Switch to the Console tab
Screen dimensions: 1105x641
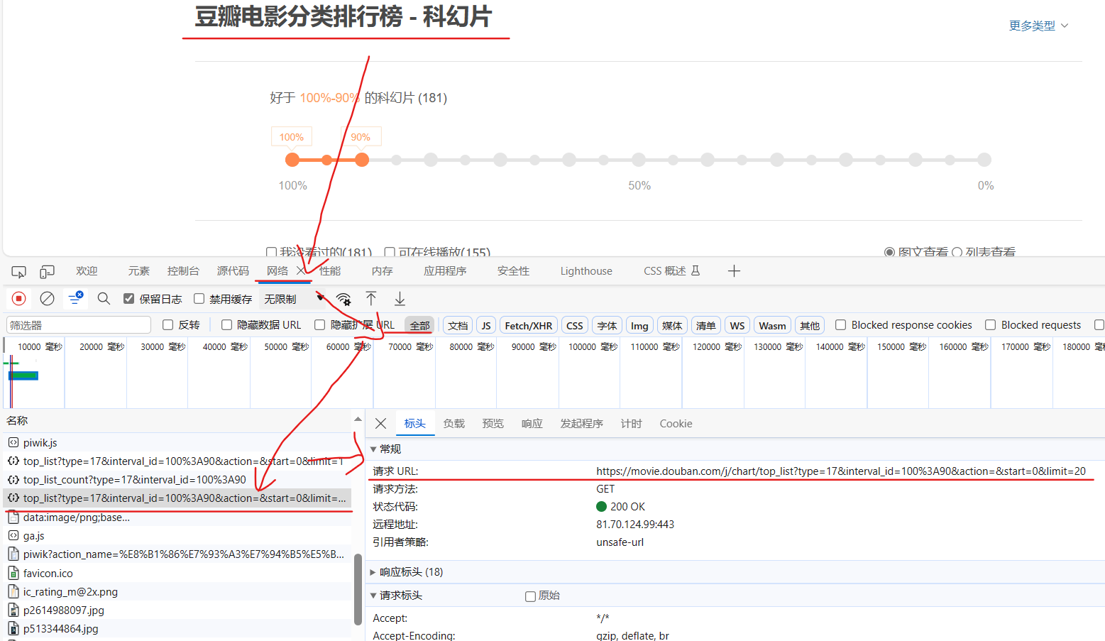[183, 271]
